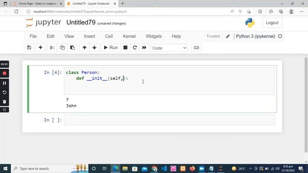Insert a cell below with plus icon
Viewport: 308px width, 173px height.
point(40,48)
